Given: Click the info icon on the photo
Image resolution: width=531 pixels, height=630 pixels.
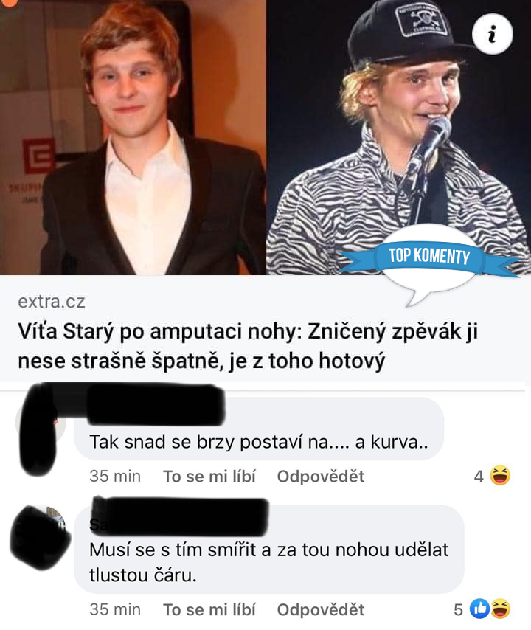Looking at the screenshot, I should [x=493, y=35].
